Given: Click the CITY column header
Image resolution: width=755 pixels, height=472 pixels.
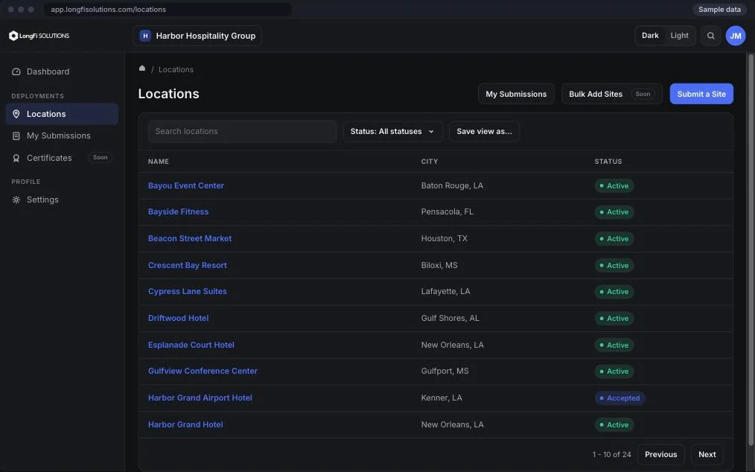Looking at the screenshot, I should 430,162.
